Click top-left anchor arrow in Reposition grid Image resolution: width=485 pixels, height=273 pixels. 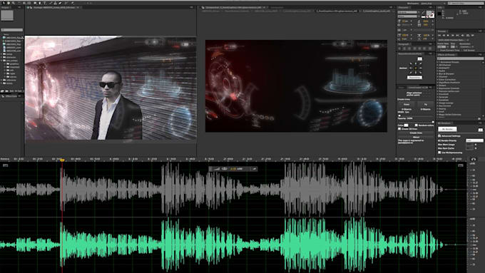point(411,63)
